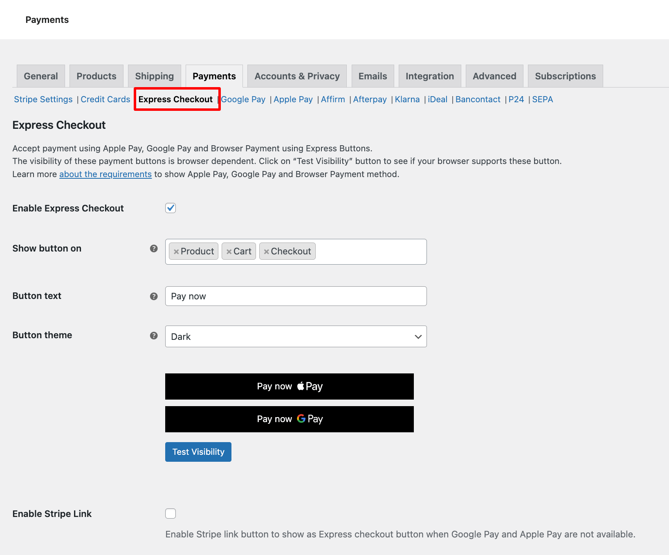This screenshot has width=669, height=555.
Task: Click the Apple Pay preview button
Action: tap(290, 386)
